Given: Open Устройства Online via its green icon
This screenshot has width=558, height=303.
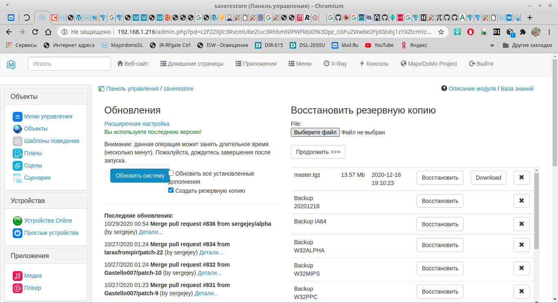Looking at the screenshot, I should click(x=17, y=221).
